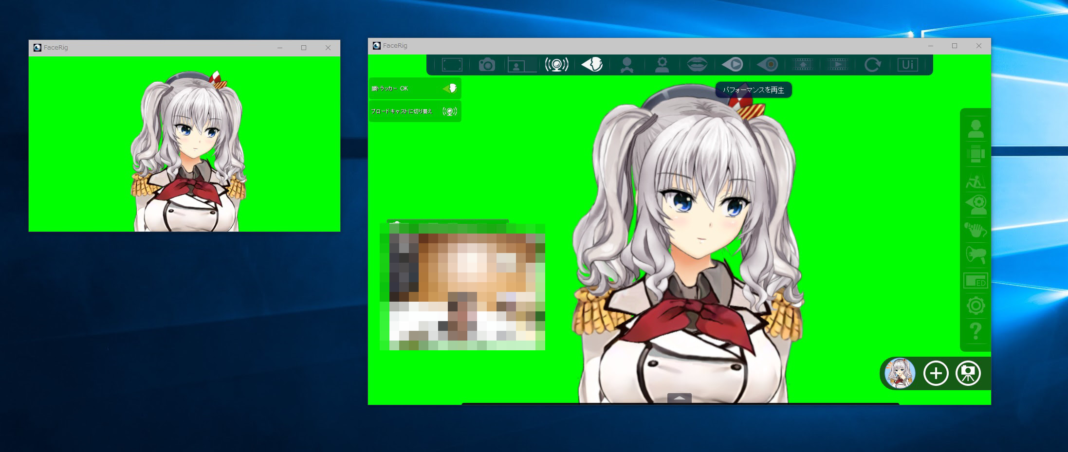The image size is (1068, 452).
Task: Maximize the small FaceRig window
Action: tap(304, 48)
